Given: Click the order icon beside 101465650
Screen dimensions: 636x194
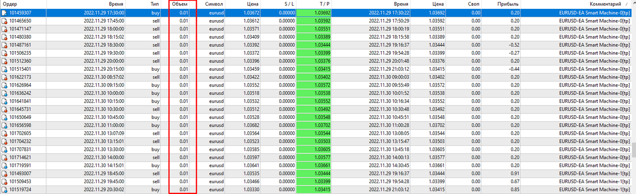Looking at the screenshot, I should (x=4, y=21).
